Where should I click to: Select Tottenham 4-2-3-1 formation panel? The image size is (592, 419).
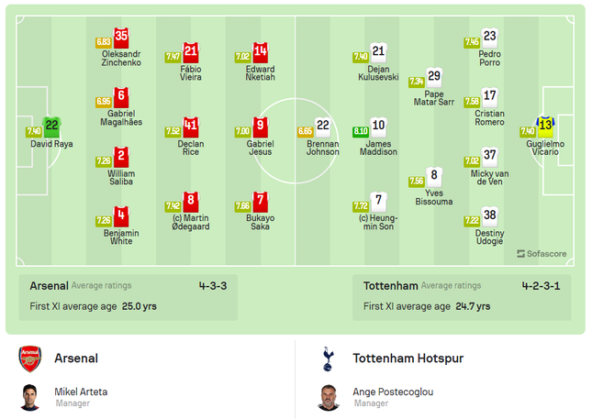pos(462,297)
